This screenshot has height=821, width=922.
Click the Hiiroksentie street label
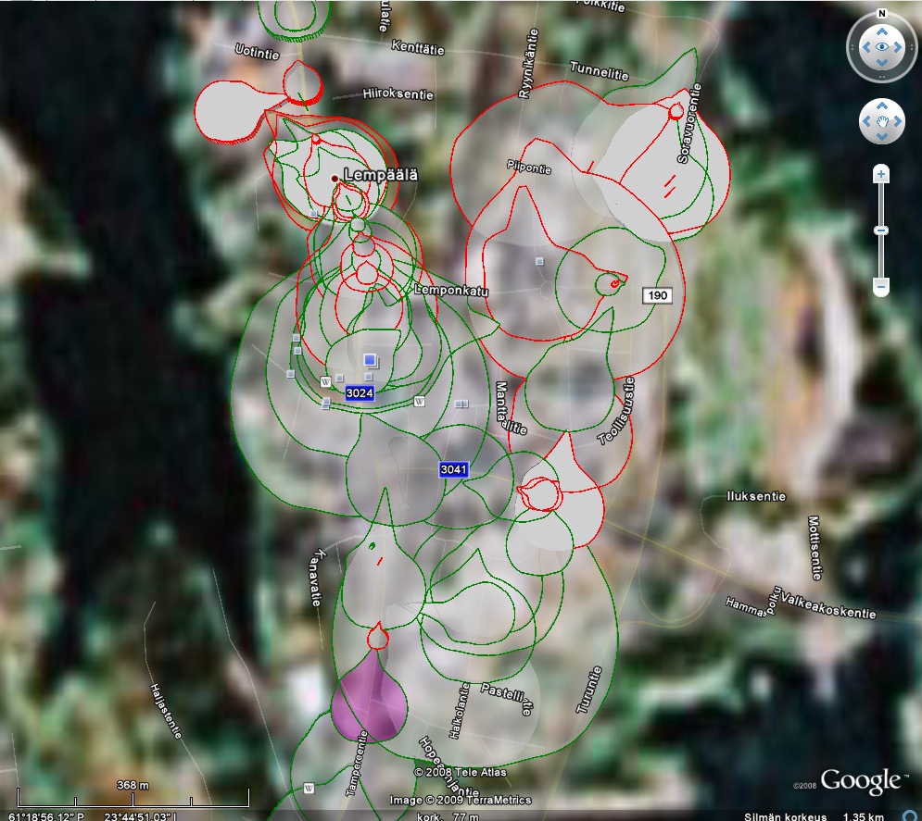[398, 94]
